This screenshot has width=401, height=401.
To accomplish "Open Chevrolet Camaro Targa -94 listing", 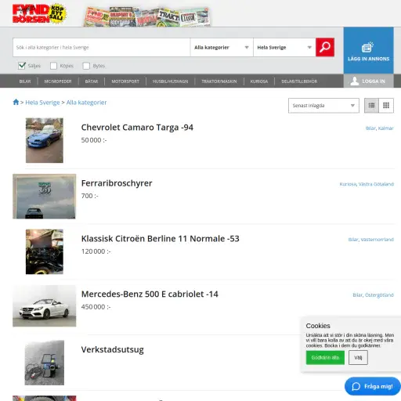I will coord(137,128).
